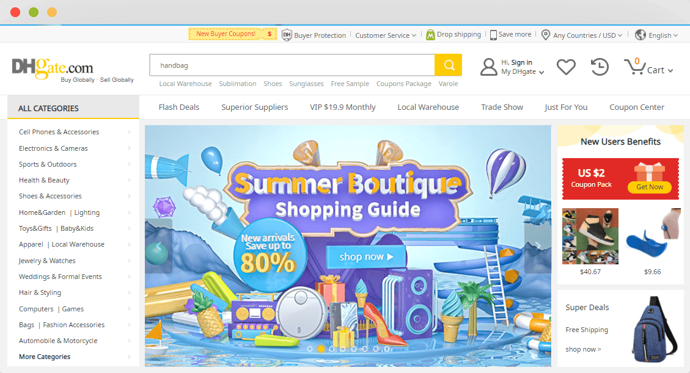Expand Jewelry & Watches category arrow
This screenshot has width=690, height=373.
pyautogui.click(x=129, y=261)
